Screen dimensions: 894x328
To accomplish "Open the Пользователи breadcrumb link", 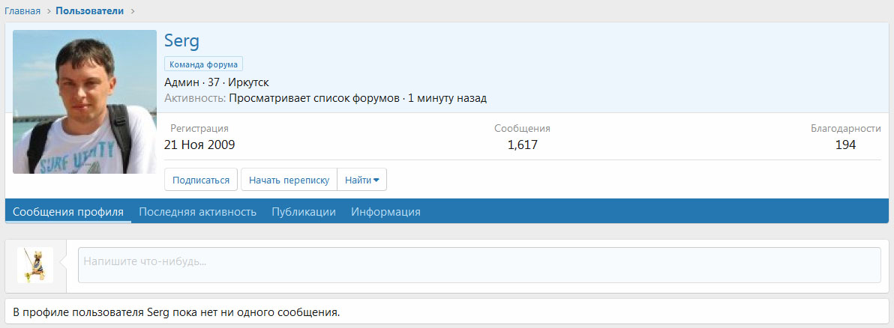I will pyautogui.click(x=89, y=11).
